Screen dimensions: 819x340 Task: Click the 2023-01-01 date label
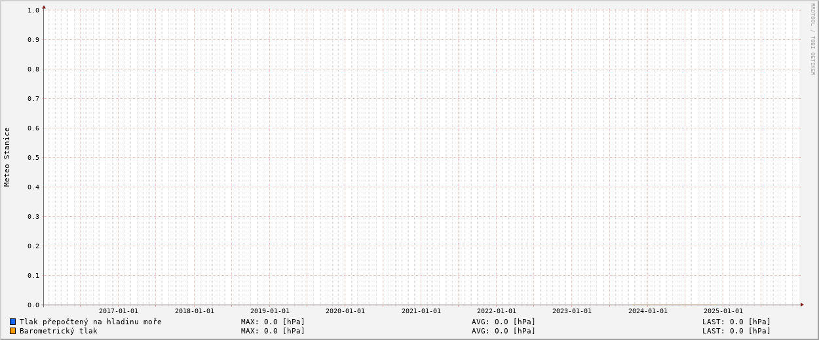click(x=571, y=311)
